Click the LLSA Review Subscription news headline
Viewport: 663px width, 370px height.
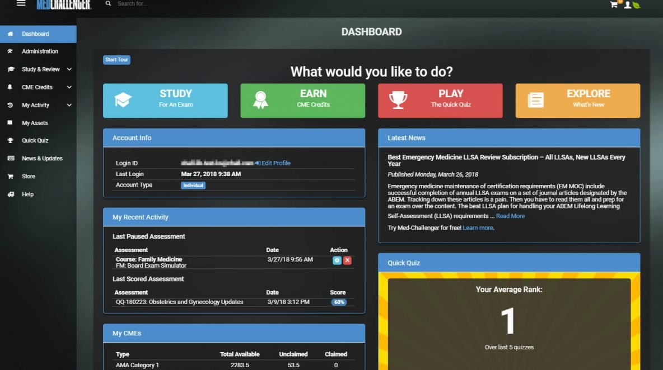tap(506, 160)
